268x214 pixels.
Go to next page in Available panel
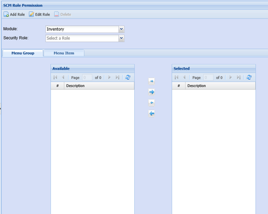point(109,77)
